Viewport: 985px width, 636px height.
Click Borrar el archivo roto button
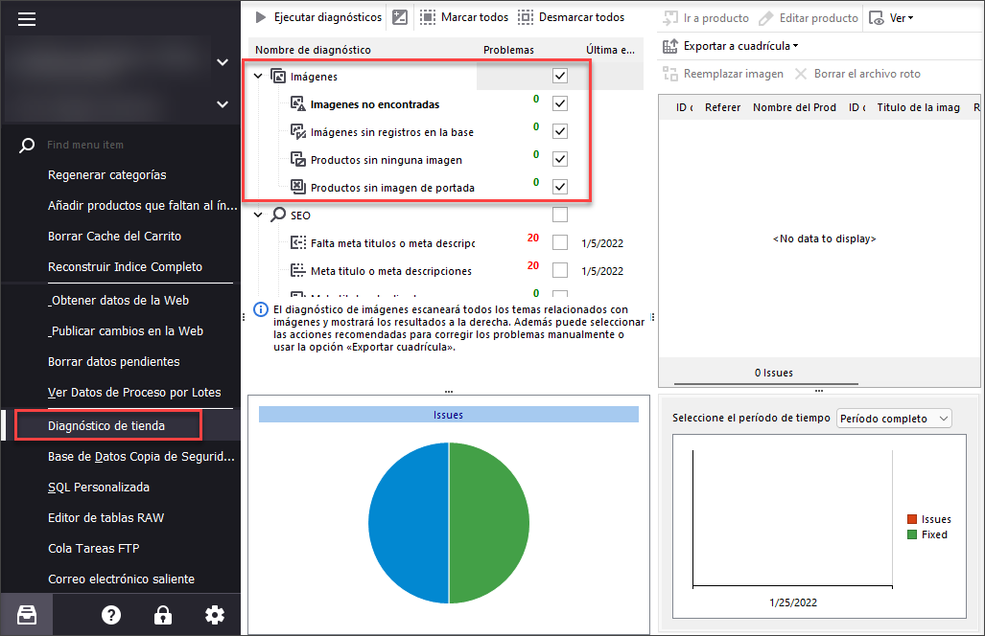(x=857, y=74)
